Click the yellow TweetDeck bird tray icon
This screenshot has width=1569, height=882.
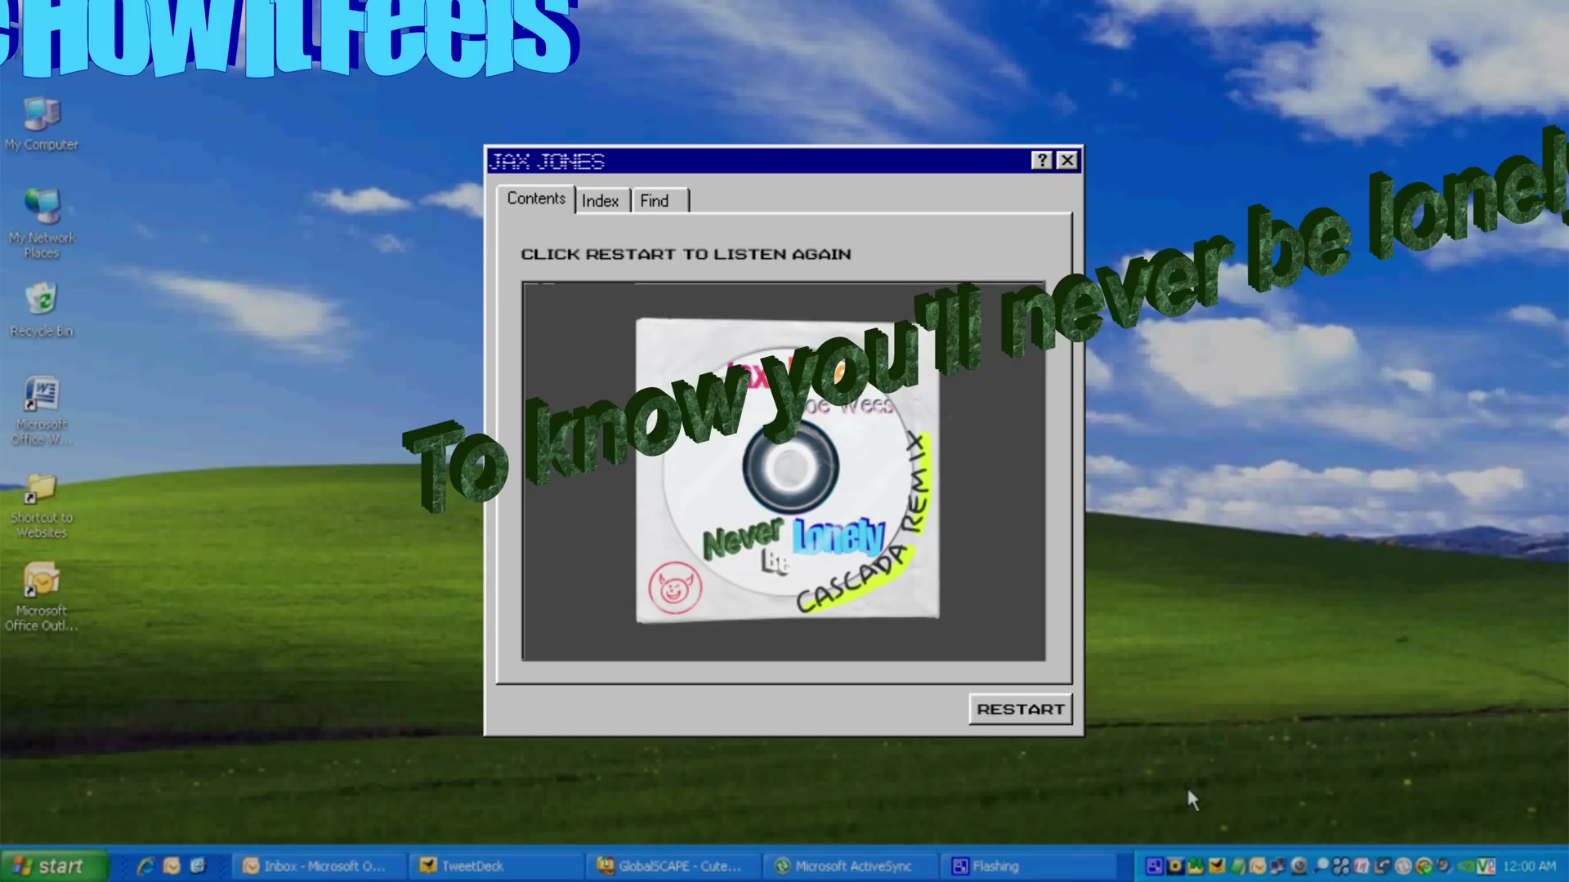coord(1217,866)
